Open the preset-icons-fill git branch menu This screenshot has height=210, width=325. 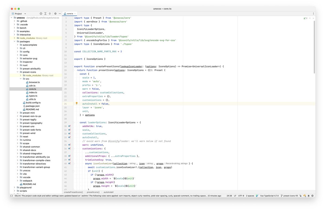[289, 196]
